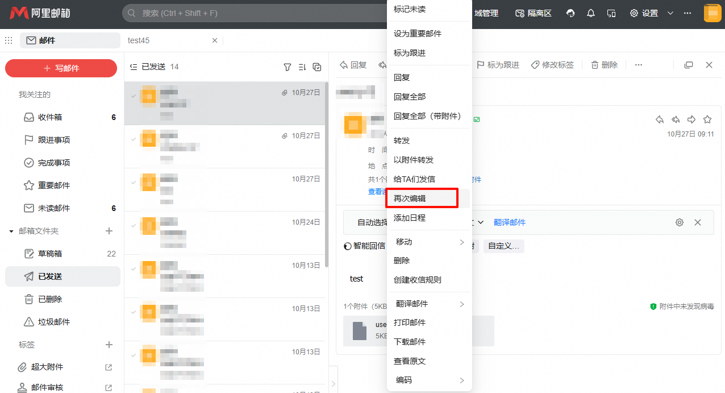Dismiss the translation bar
This screenshot has height=393, width=725.
pos(698,222)
